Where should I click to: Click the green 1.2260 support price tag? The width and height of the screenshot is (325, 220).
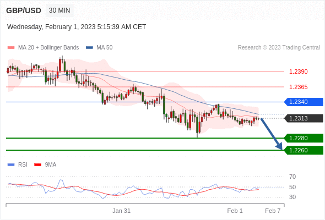[304, 150]
